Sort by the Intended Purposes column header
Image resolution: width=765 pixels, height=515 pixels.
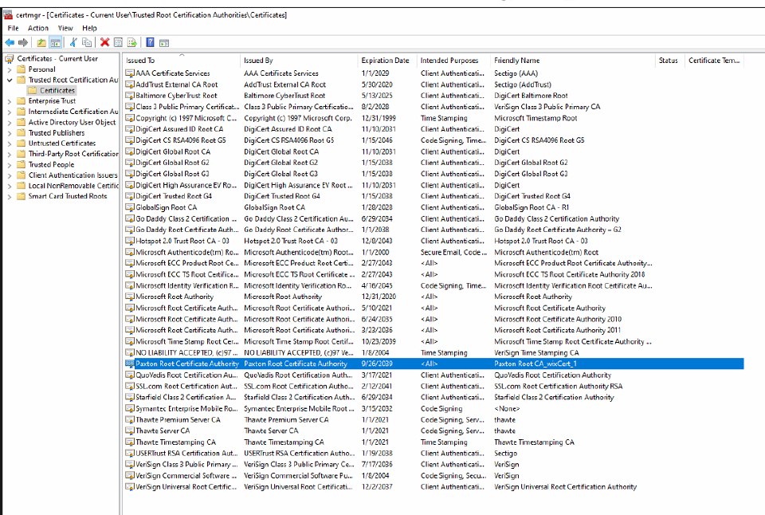tap(453, 61)
